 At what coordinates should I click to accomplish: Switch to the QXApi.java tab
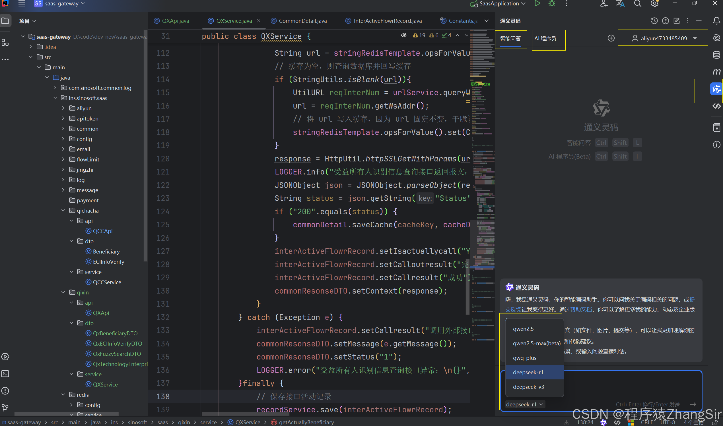(172, 21)
